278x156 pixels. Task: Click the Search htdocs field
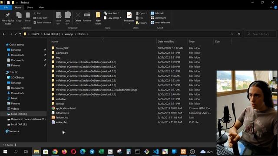click(x=260, y=34)
